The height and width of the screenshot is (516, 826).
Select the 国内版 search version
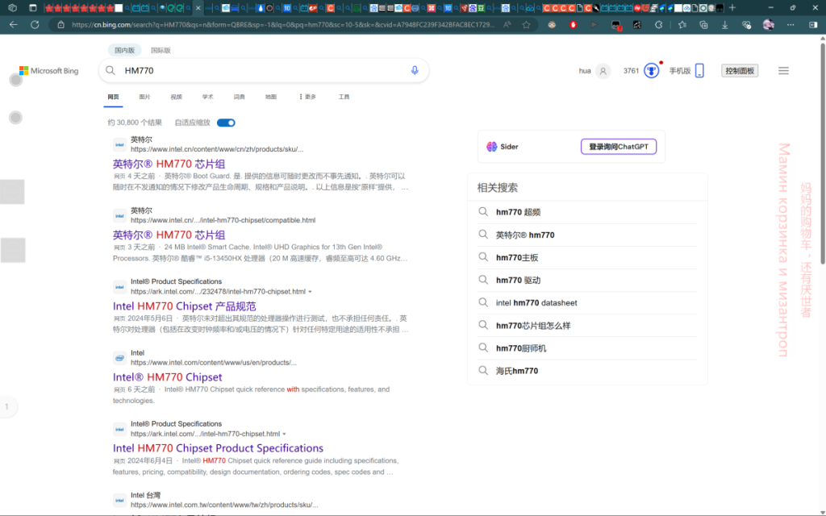pos(125,51)
